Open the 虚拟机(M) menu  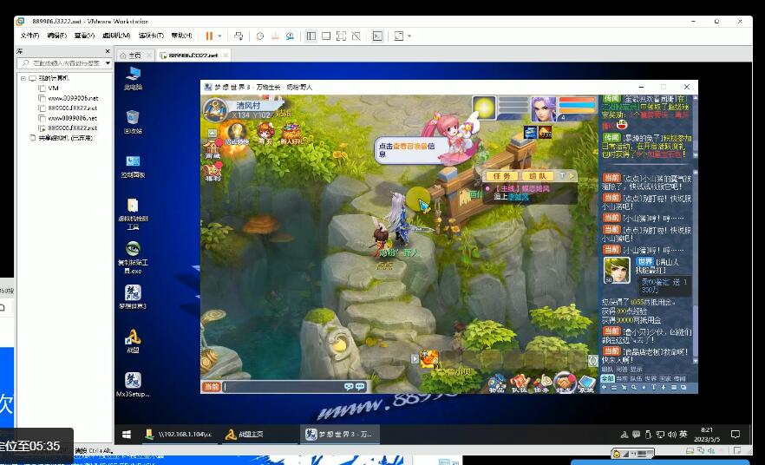point(116,36)
